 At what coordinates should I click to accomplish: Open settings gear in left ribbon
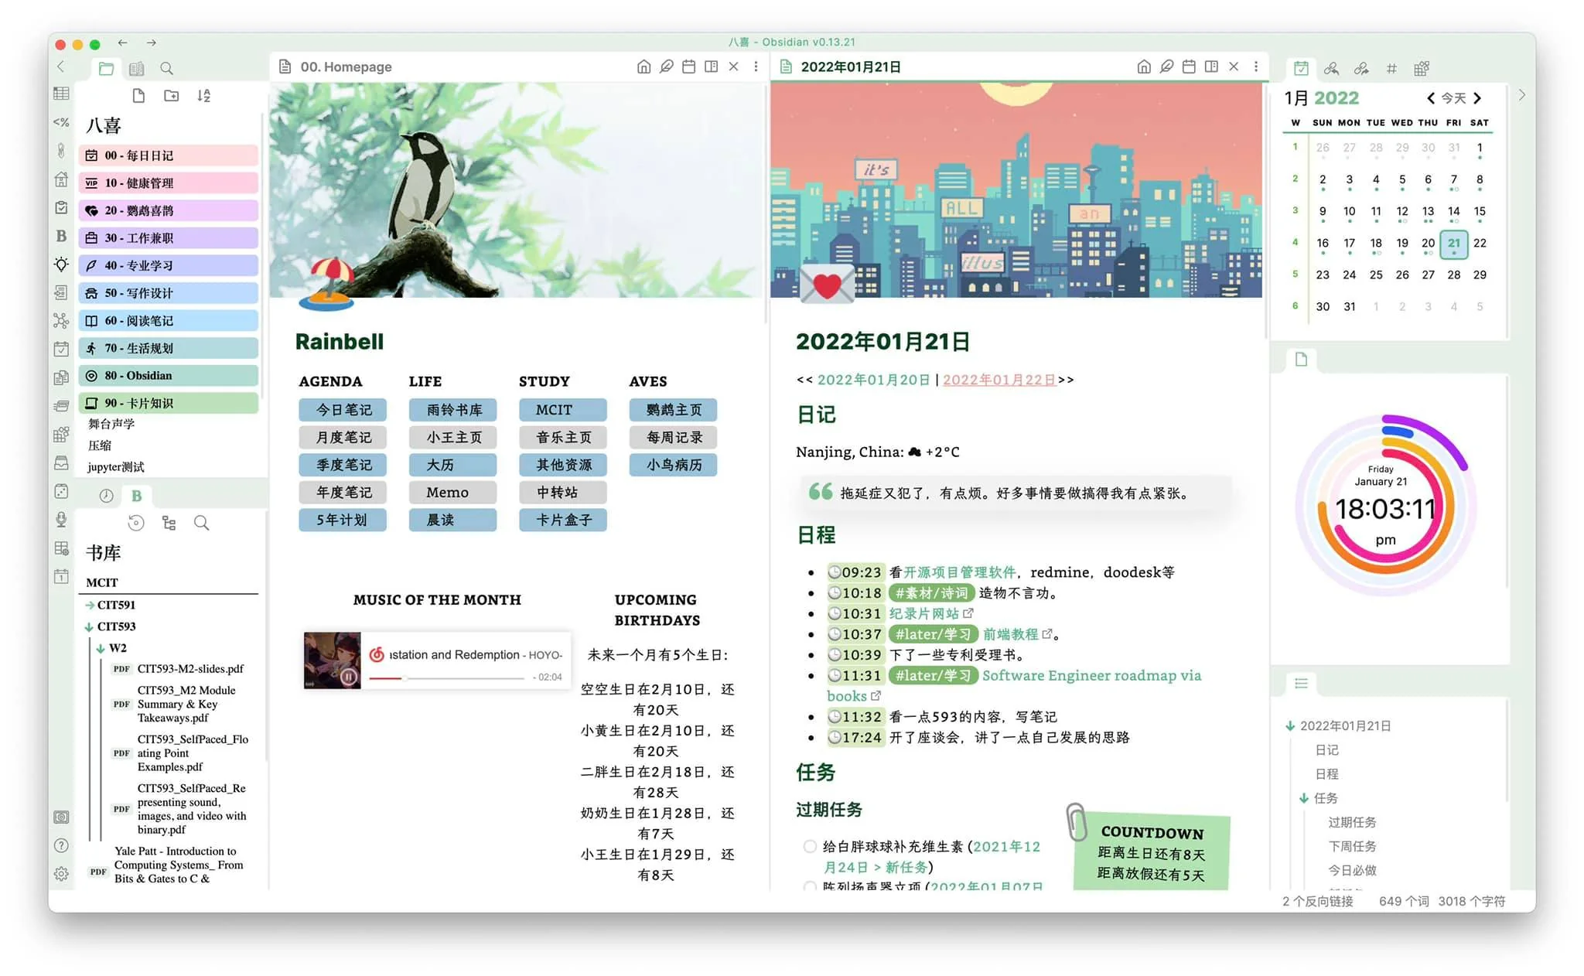tap(61, 874)
